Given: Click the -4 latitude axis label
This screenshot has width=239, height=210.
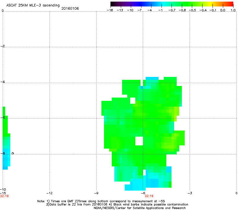Looking at the screenshot, I should click(3, 82).
